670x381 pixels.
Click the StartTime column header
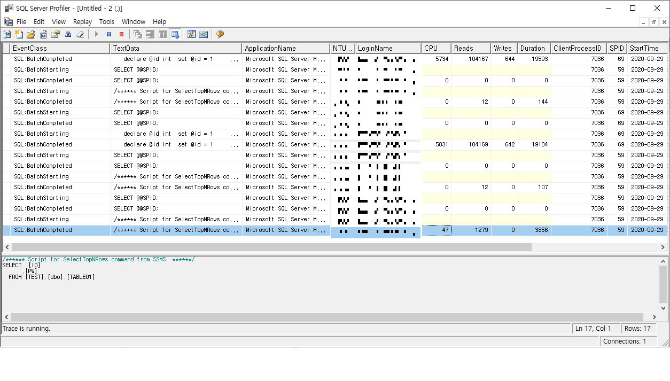point(647,48)
